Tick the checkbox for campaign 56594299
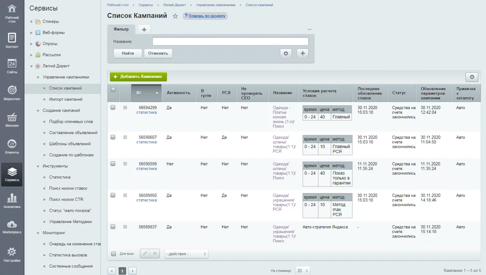This screenshot has height=275, width=486. click(113, 108)
